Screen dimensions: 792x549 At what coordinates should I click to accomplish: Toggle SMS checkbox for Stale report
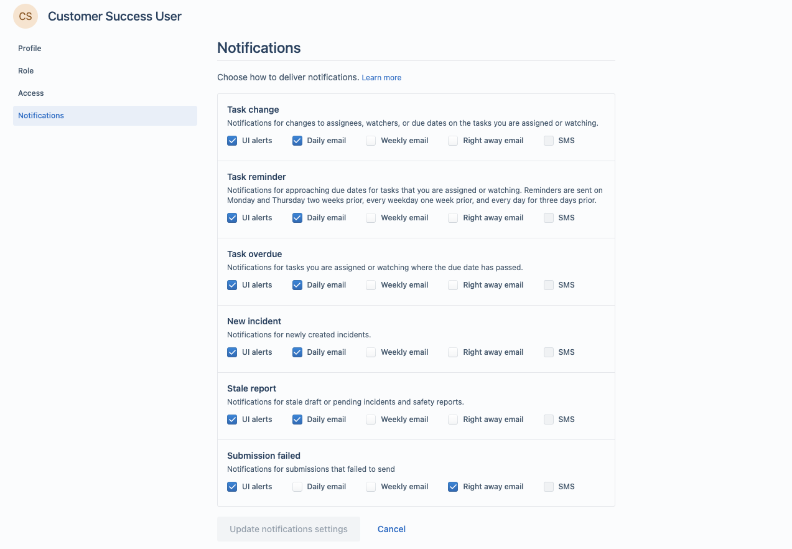[549, 420]
